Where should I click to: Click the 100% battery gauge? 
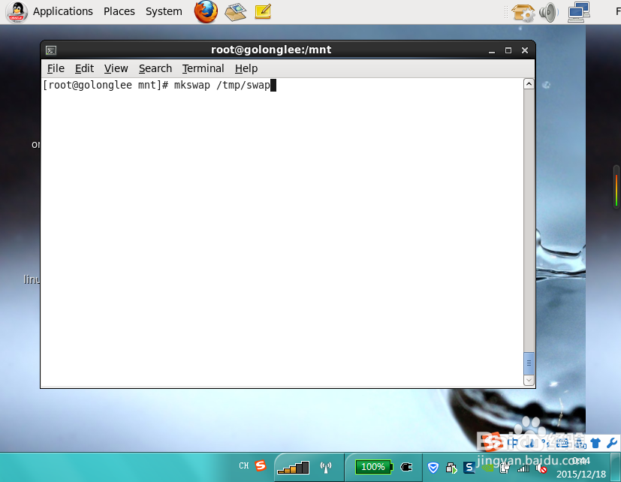(x=373, y=465)
